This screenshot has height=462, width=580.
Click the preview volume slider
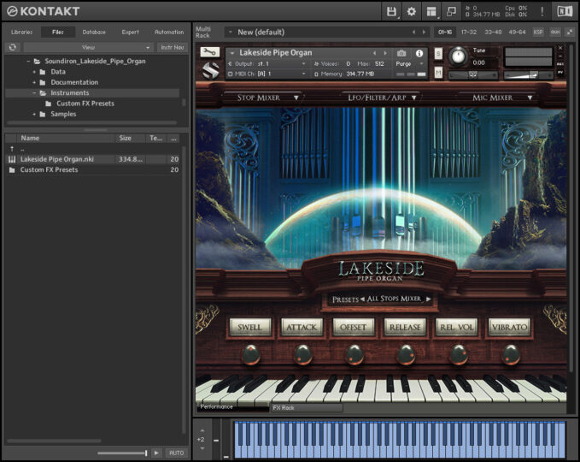[122, 453]
